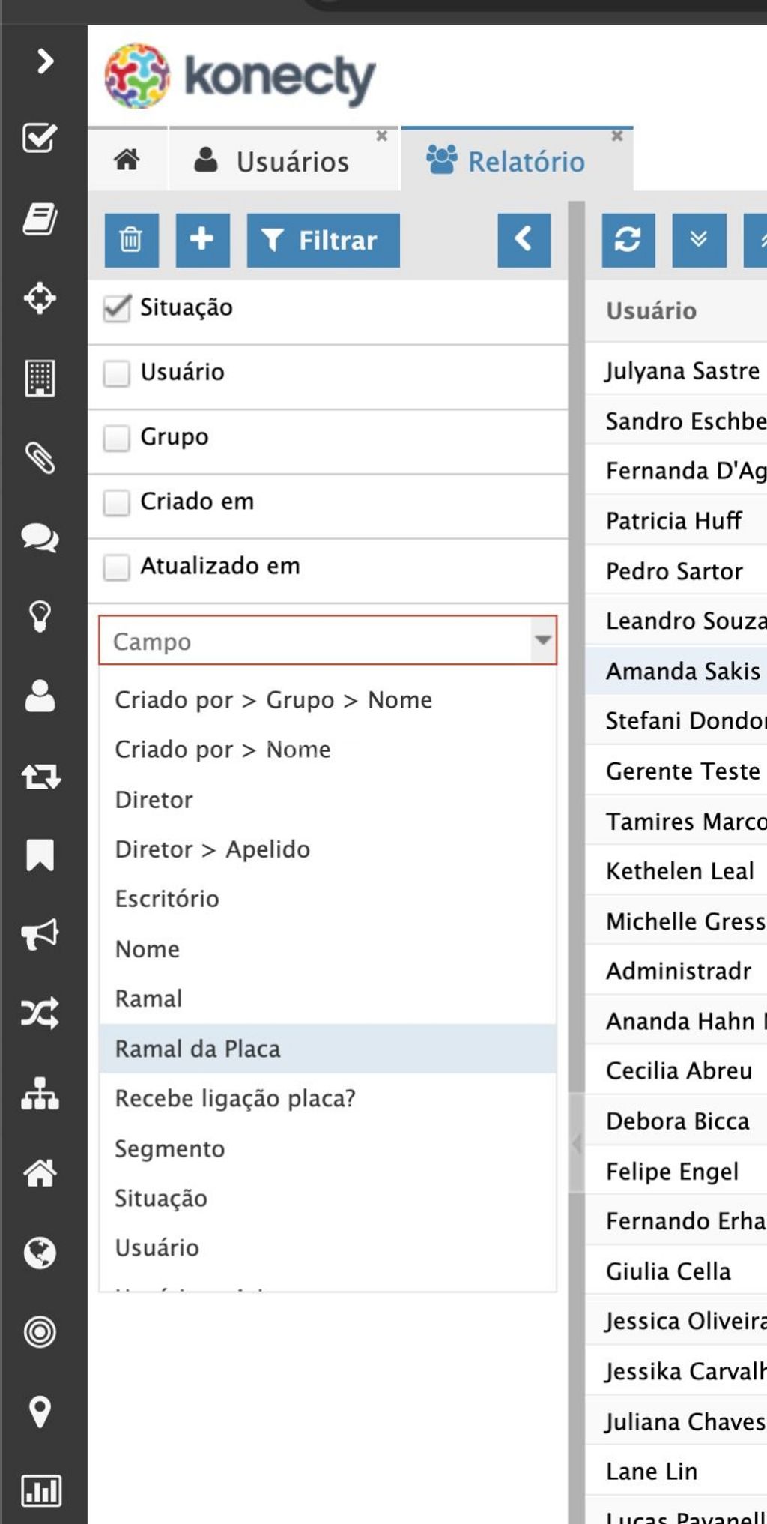Click the Filtrar button
Viewport: 767px width, 1524px height.
point(324,240)
